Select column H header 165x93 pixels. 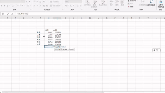tap(49, 18)
